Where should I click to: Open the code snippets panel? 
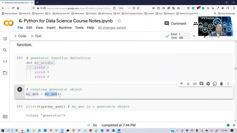[5, 61]
